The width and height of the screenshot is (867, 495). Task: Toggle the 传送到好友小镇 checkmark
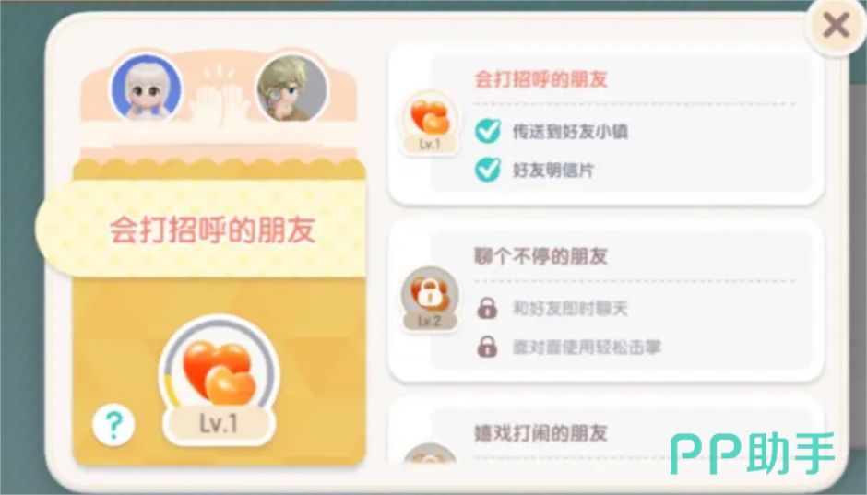[488, 132]
